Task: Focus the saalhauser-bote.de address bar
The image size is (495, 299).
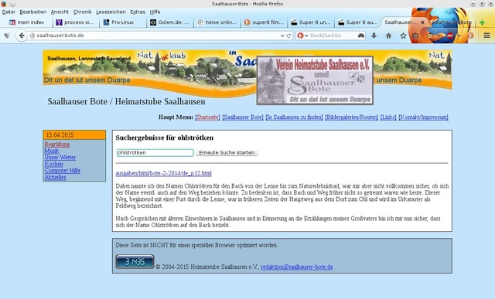Action: coord(158,36)
